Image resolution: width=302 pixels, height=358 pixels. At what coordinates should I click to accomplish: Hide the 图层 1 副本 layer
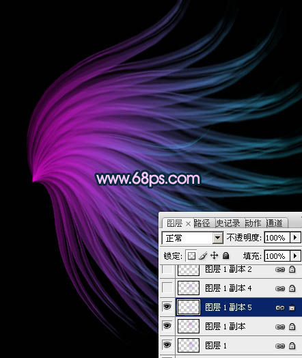click(167, 326)
